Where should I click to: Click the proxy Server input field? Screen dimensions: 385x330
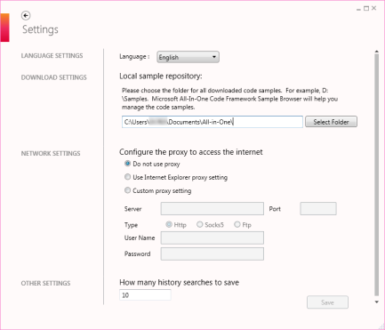pyautogui.click(x=213, y=209)
